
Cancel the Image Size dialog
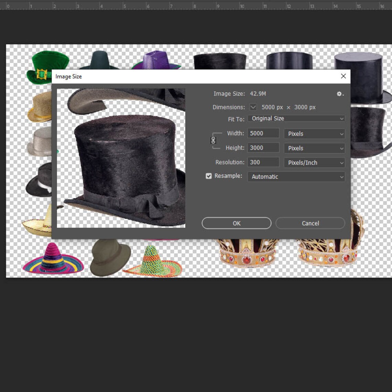pos(310,223)
